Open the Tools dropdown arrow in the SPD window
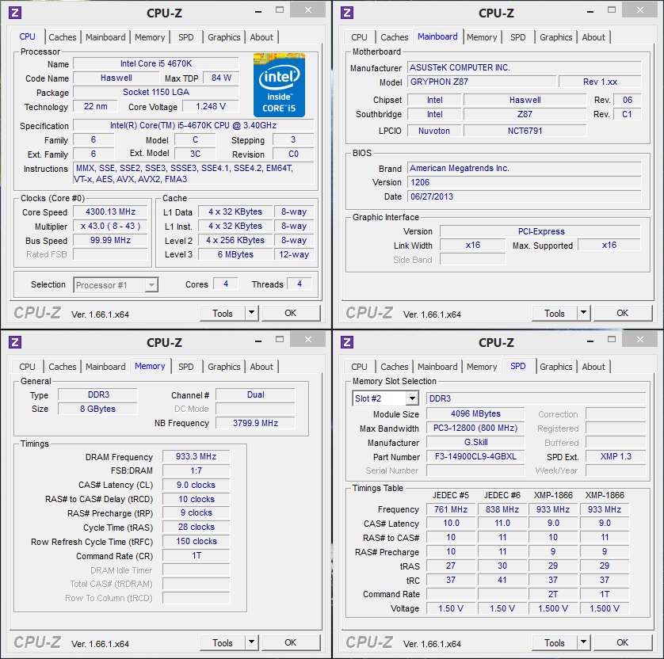The image size is (664, 659). [x=583, y=642]
